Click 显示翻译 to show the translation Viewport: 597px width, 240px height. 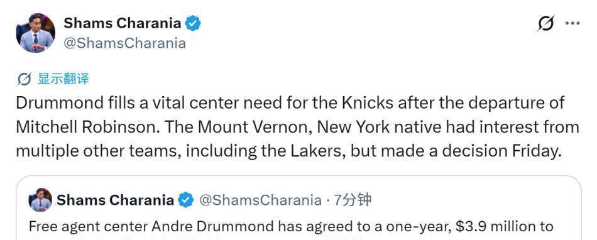[x=63, y=79]
